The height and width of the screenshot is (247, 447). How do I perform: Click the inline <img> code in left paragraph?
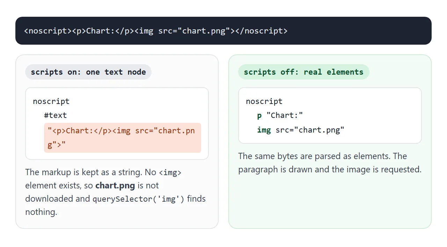(x=170, y=172)
